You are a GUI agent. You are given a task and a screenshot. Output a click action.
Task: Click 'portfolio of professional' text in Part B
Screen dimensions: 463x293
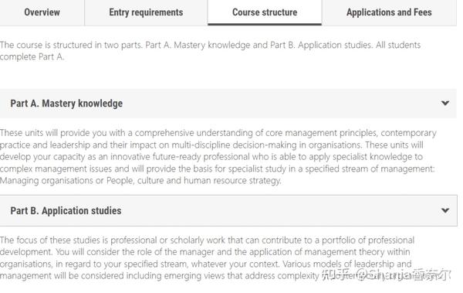(x=368, y=240)
